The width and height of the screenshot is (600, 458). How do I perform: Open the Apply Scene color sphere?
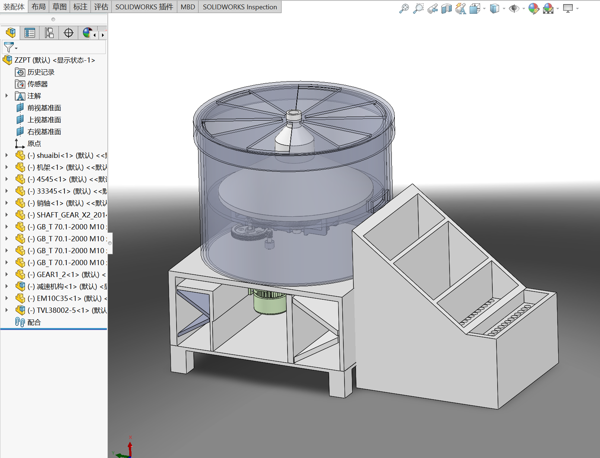(548, 8)
